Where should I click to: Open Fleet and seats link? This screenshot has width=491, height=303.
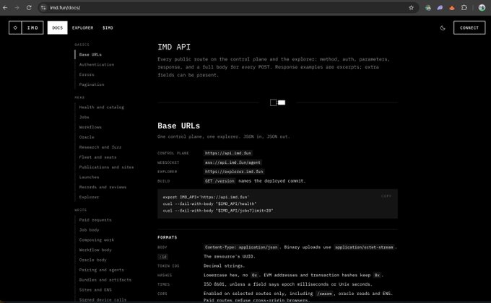[x=97, y=157]
